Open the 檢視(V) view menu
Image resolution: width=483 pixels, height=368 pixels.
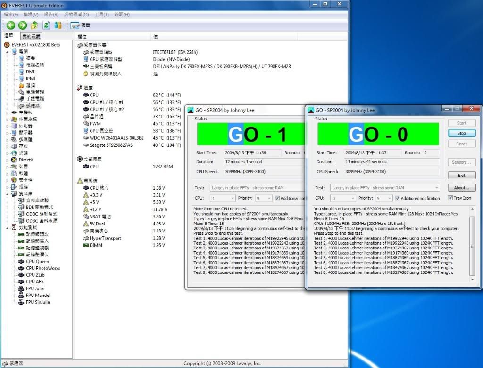click(31, 15)
